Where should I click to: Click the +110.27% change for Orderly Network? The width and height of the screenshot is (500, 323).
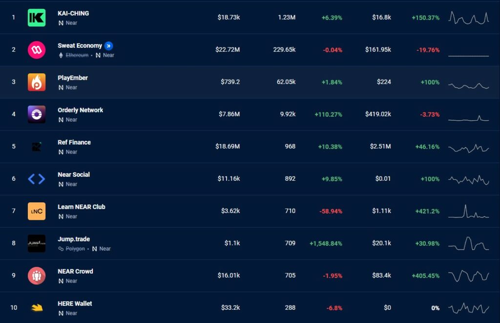[328, 114]
